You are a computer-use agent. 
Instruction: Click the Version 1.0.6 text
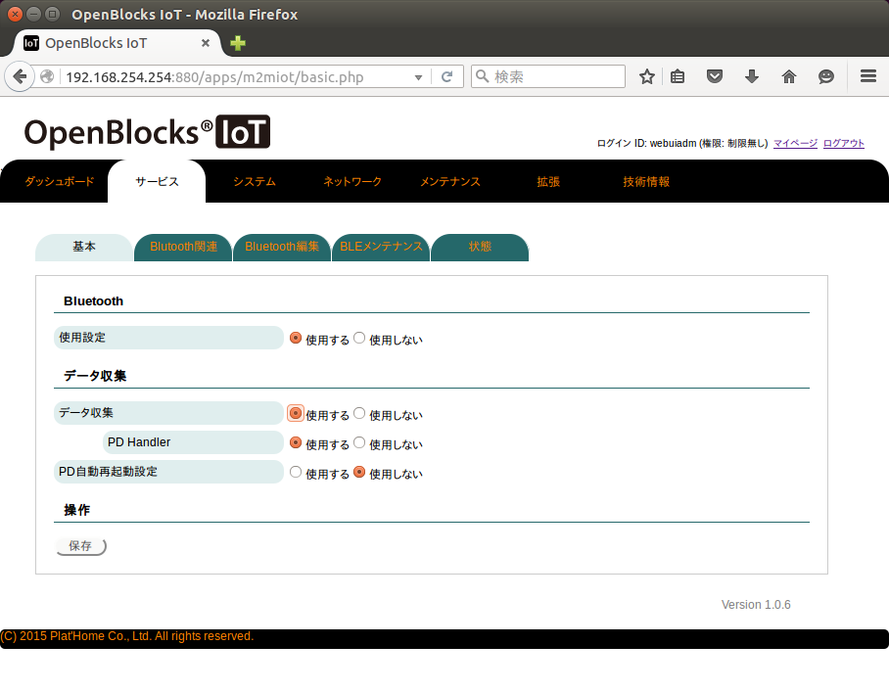756,605
